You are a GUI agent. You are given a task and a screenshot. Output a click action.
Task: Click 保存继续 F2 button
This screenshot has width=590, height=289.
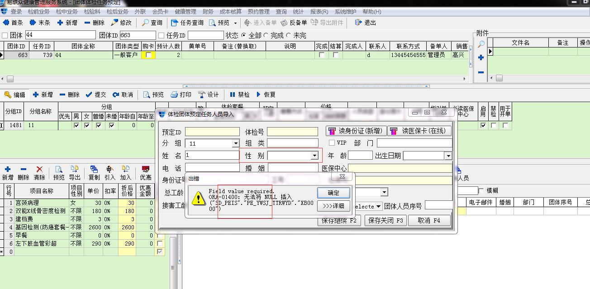340,221
